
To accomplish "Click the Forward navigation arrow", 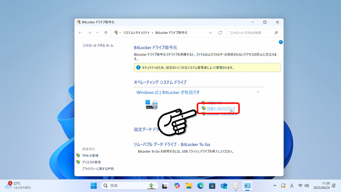I will pos(90,33).
